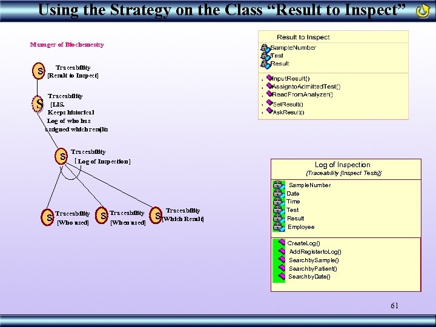This screenshot has height=327, width=436.
Task: Click lock icon beside SampleNumber in Result to Inspect
Action: pyautogui.click(x=265, y=48)
